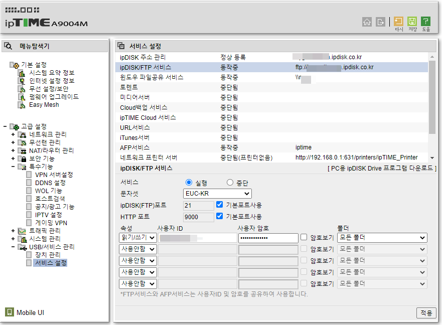442x325 pixels.
Task: Select the 윈도우 파일공유 서비스 row
Action: [x=271, y=77]
